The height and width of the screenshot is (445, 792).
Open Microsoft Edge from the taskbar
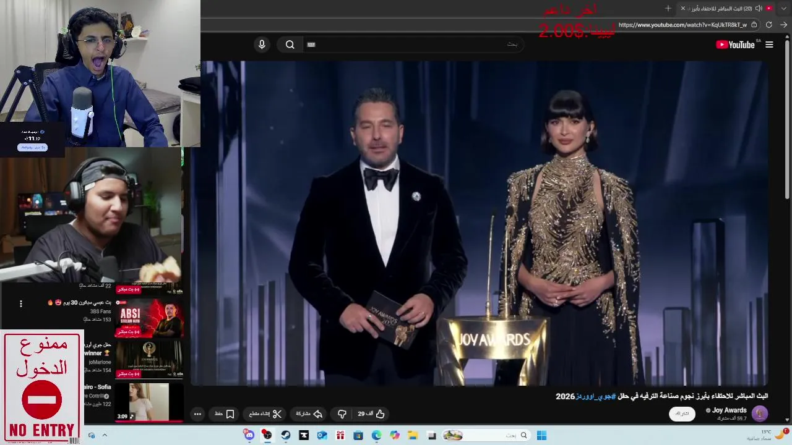tap(376, 435)
